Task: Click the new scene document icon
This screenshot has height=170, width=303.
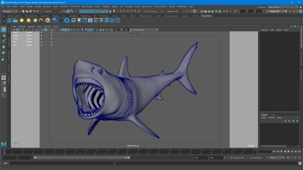Action: [23, 11]
